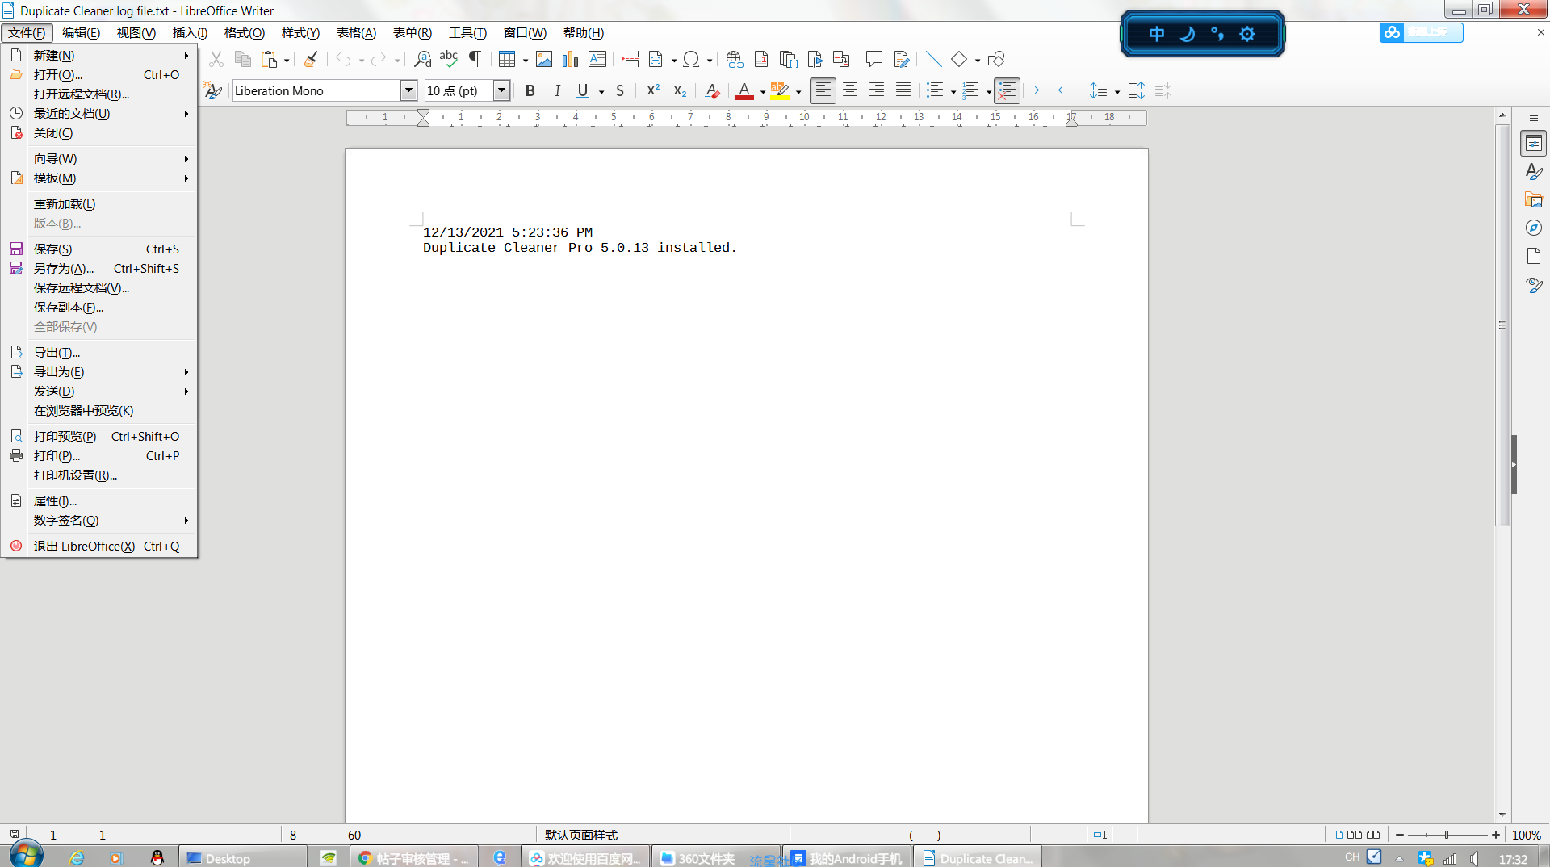Image resolution: width=1550 pixels, height=867 pixels.
Task: Expand the Insert Table dropdown arrow
Action: click(526, 60)
